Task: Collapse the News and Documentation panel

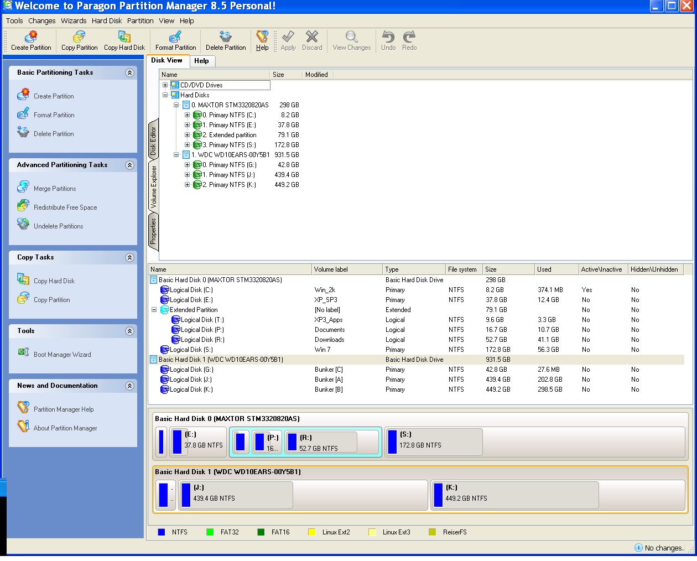Action: [x=129, y=386]
